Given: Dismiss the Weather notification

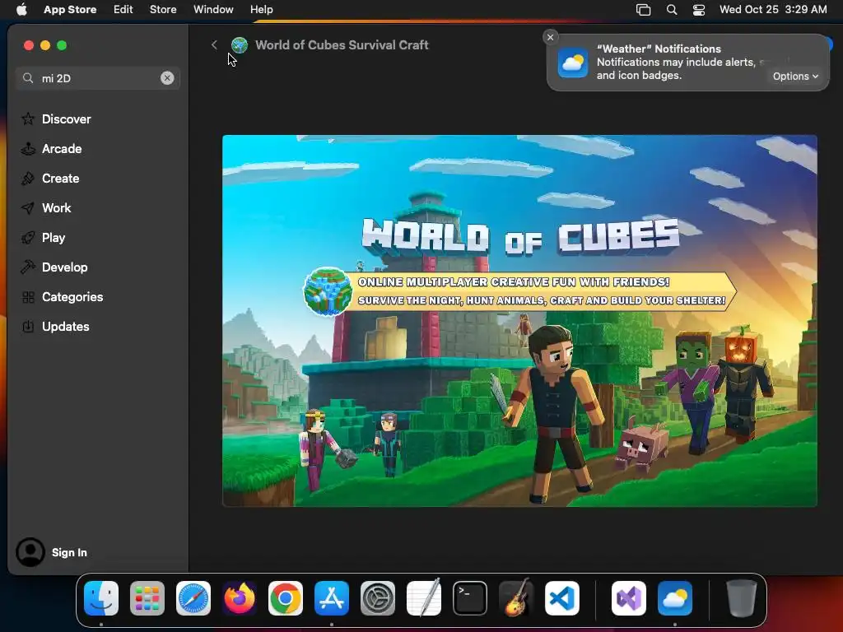Looking at the screenshot, I should coord(550,37).
